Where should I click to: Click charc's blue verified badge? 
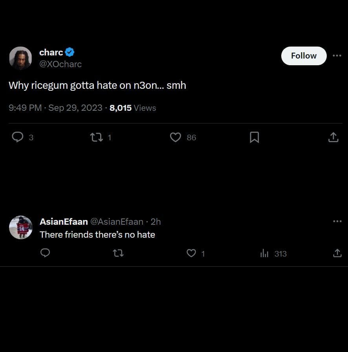tap(70, 52)
